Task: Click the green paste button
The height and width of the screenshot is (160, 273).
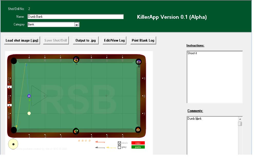Action: click(138, 147)
